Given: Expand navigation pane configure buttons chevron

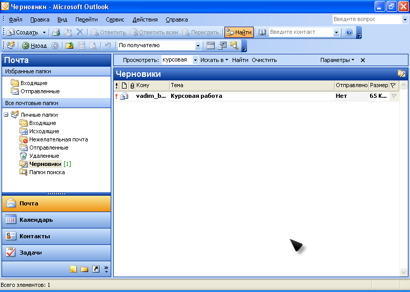Looking at the screenshot, I should click(106, 269).
